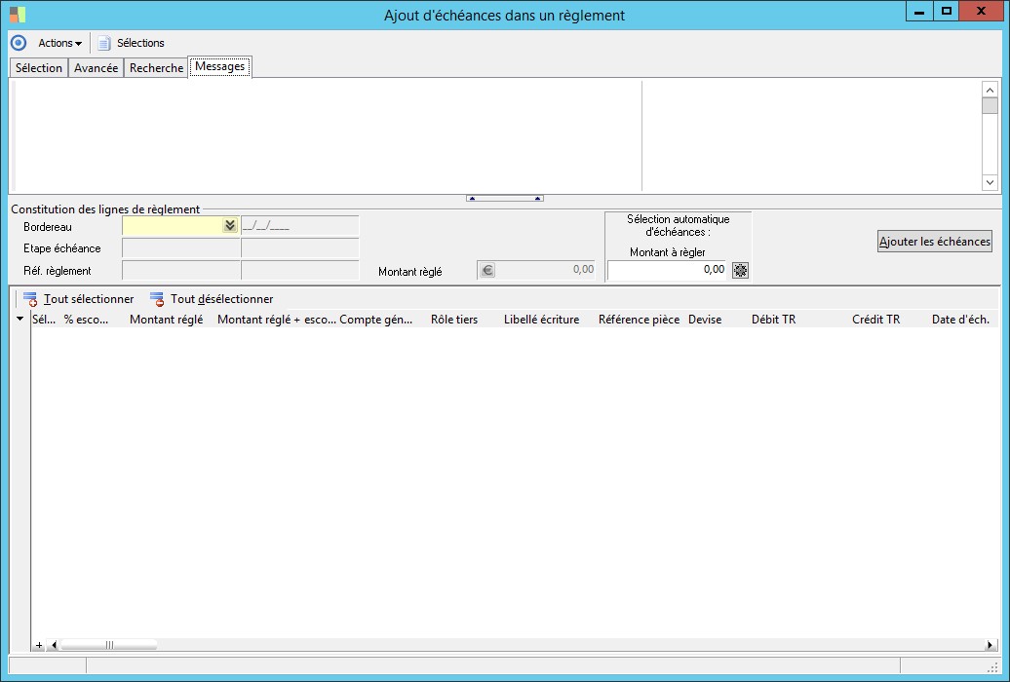Click the horizontal scrollbar right arrow

[991, 645]
